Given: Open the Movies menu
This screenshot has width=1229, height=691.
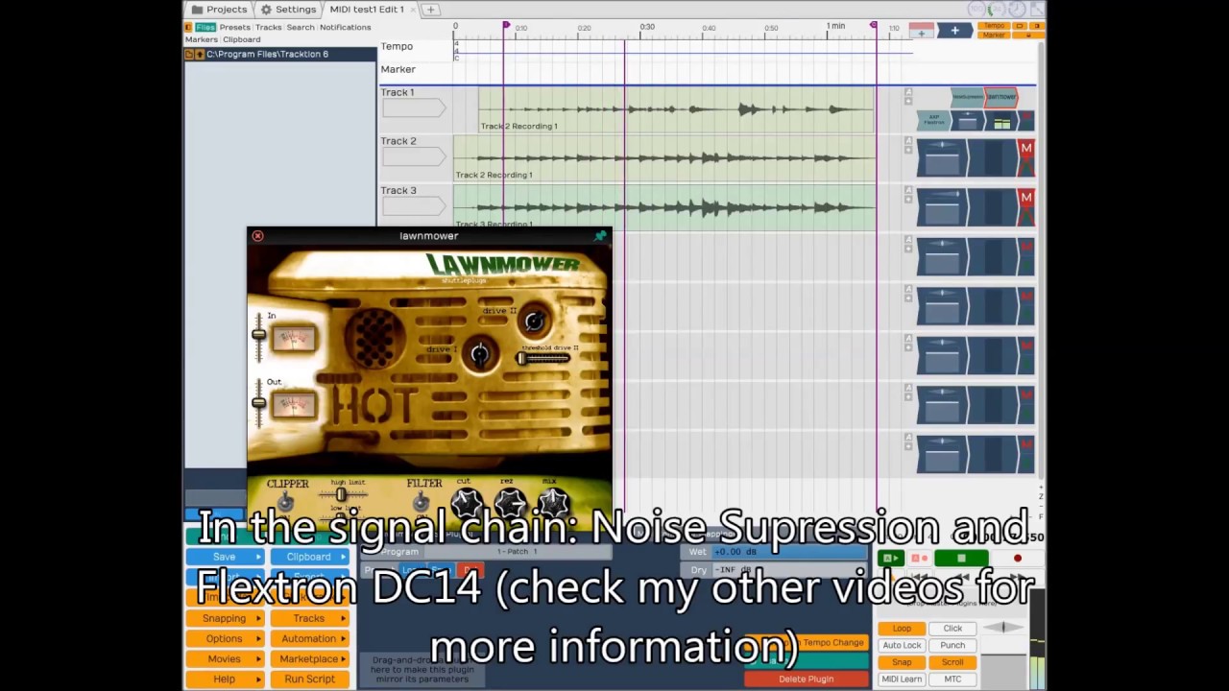Looking at the screenshot, I should click(224, 658).
